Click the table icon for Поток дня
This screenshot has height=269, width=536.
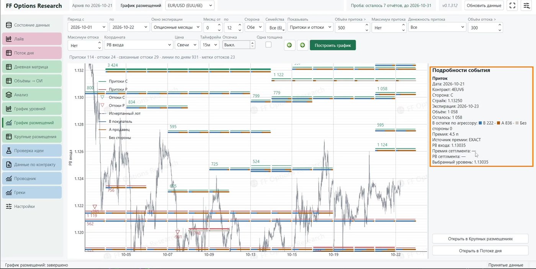point(8,53)
